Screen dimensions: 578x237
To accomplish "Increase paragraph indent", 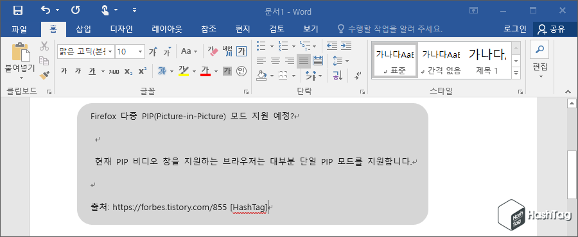I will pyautogui.click(x=346, y=45).
